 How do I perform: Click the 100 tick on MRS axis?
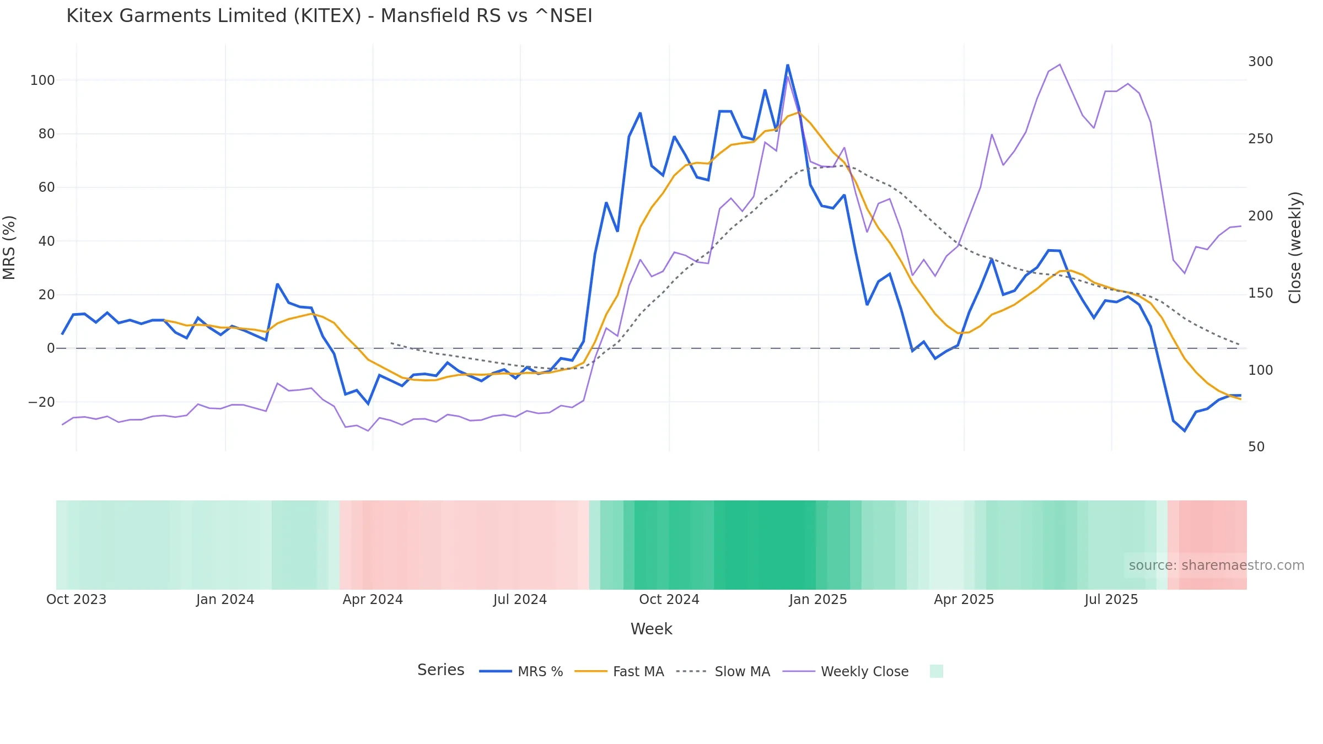click(x=42, y=80)
